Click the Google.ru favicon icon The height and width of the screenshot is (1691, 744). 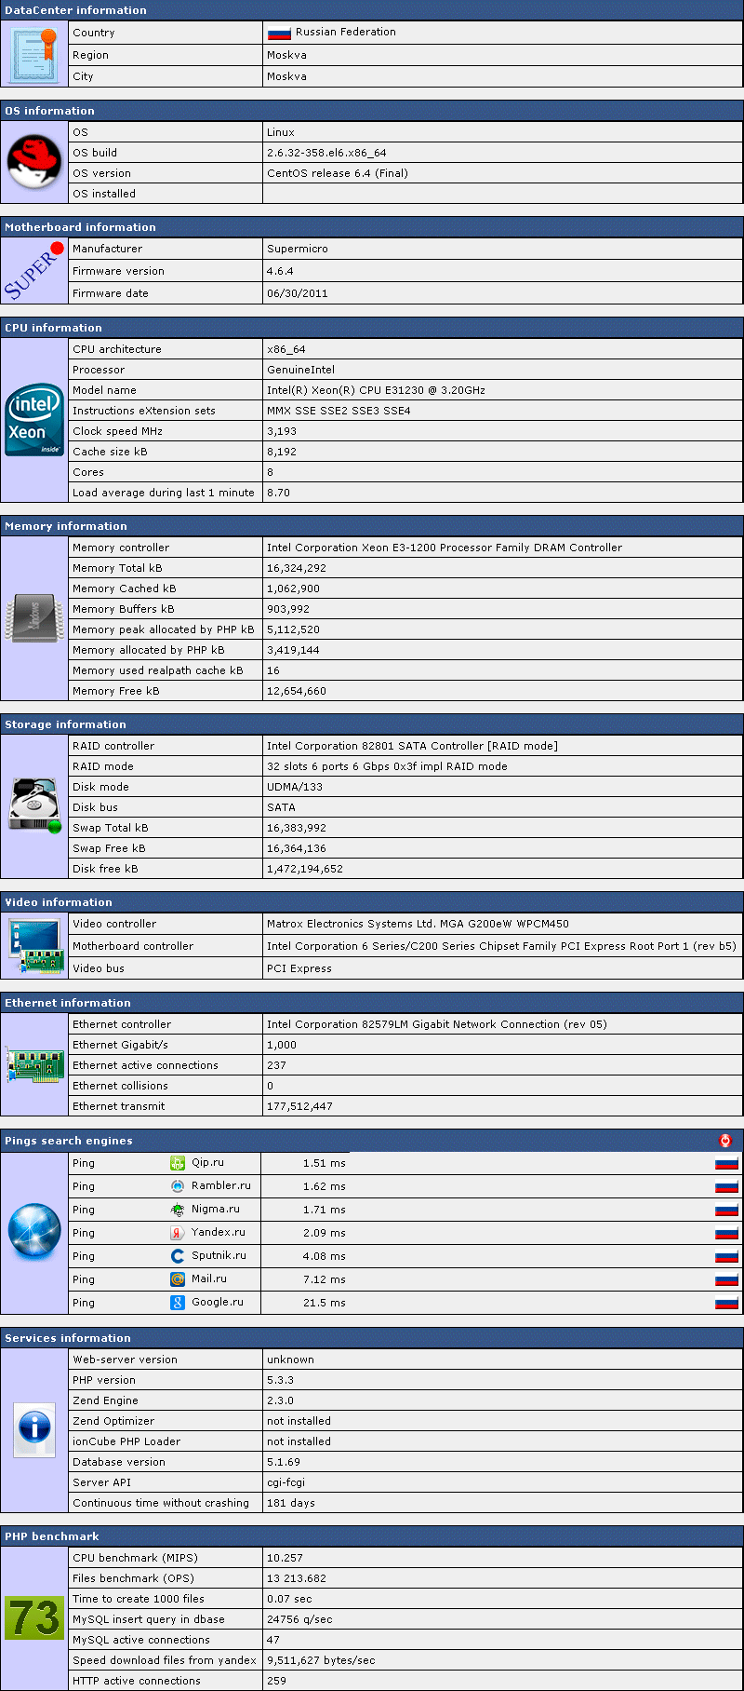pos(178,1303)
